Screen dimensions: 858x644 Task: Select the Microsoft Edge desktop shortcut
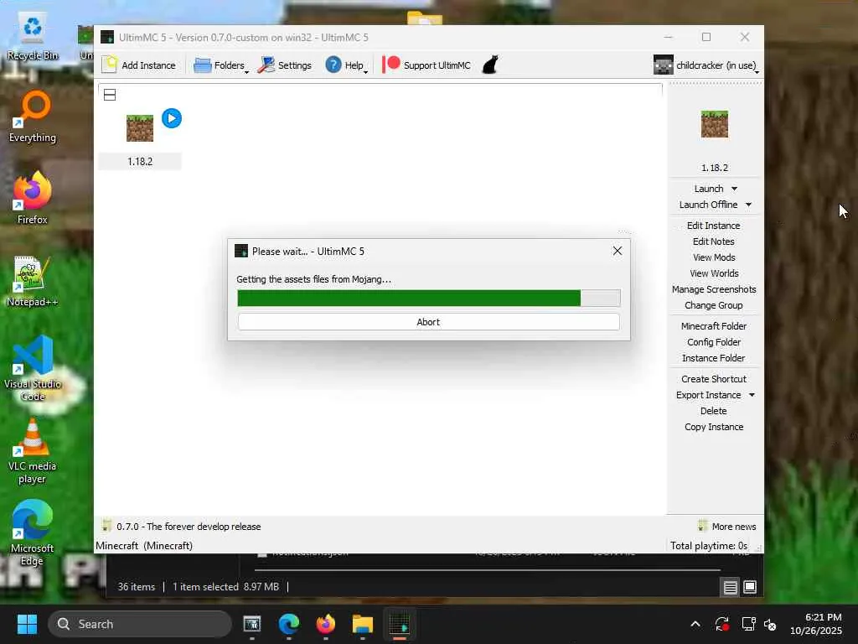coord(33,532)
